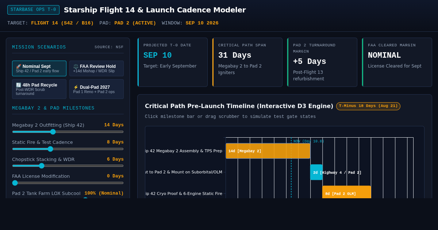Click the PAD 2 (ACTIVE) value

point(135,23)
